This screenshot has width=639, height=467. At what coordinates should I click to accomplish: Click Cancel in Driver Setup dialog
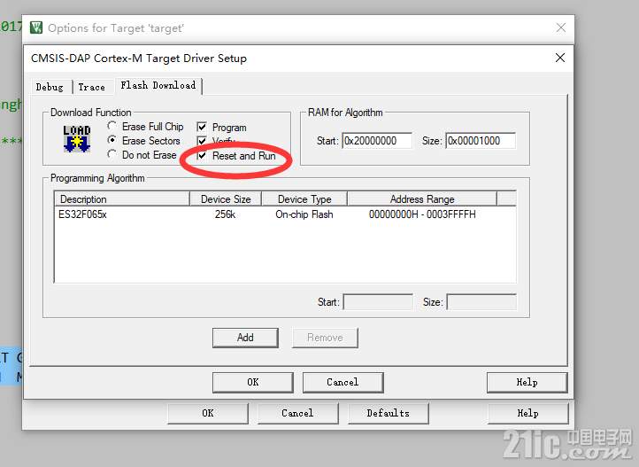343,382
